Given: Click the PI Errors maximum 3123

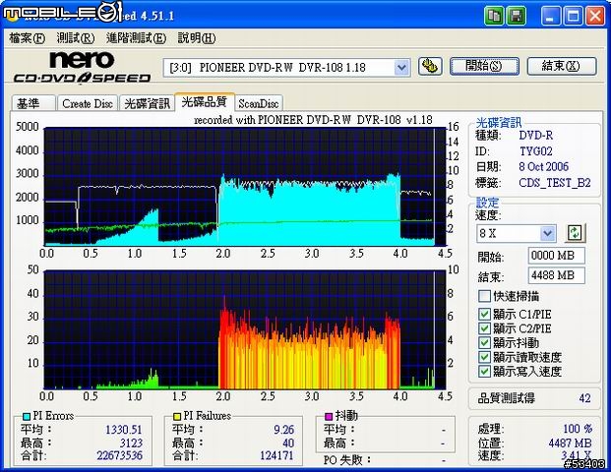Looking at the screenshot, I should pos(131,442).
